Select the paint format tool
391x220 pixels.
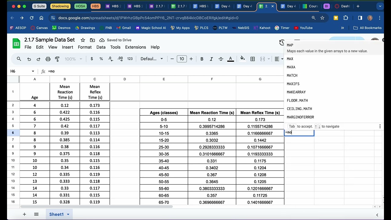point(57,59)
